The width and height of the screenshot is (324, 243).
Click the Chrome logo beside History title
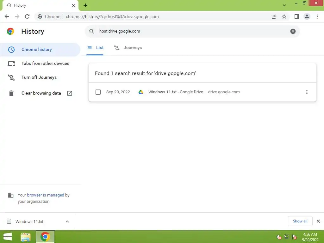[10, 31]
